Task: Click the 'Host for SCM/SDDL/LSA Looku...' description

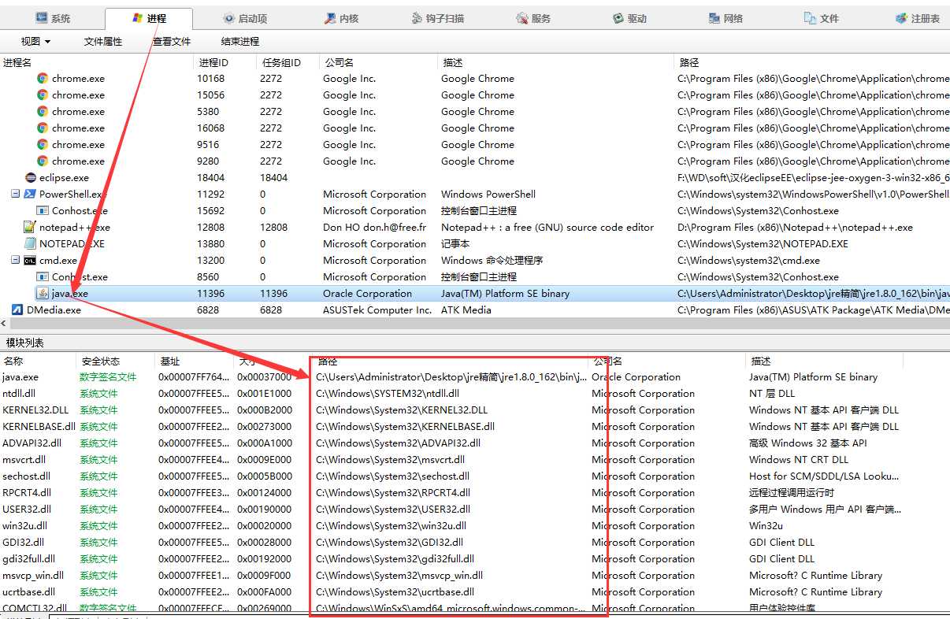Action: pos(824,476)
